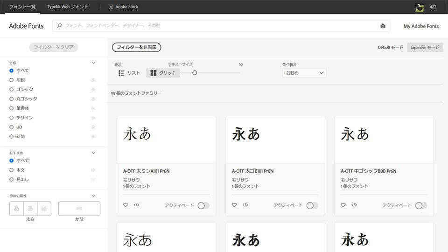
Task: Open the 並べ替え sort dropdown
Action: (304, 73)
